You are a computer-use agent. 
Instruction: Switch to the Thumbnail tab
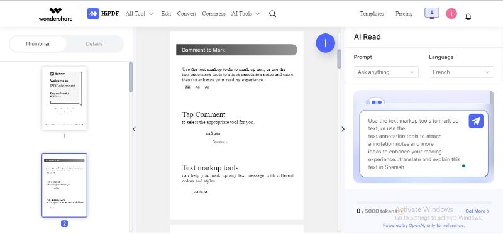pos(38,44)
